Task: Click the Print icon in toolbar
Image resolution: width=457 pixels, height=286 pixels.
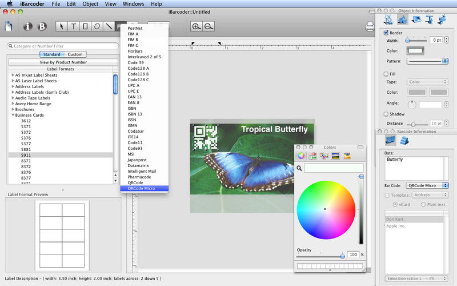Action: pyautogui.click(x=370, y=26)
